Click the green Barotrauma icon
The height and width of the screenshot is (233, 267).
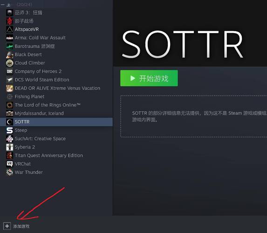(9, 46)
